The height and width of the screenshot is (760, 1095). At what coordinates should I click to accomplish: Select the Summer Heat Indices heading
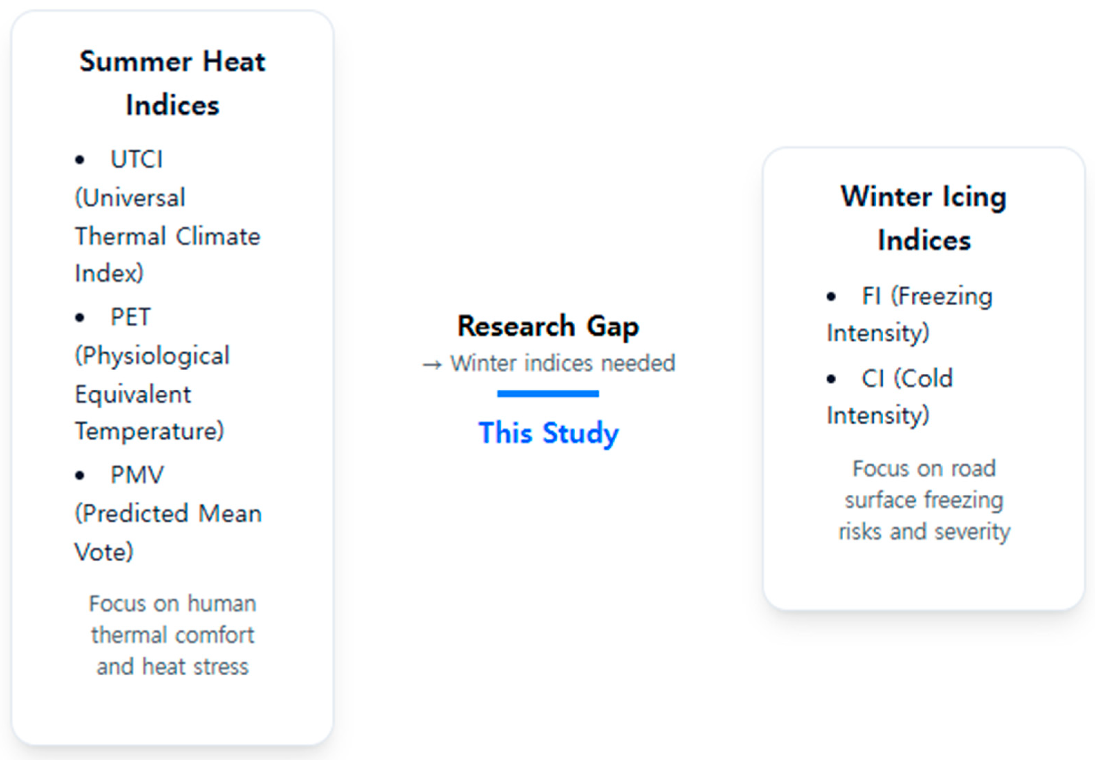[x=172, y=83]
